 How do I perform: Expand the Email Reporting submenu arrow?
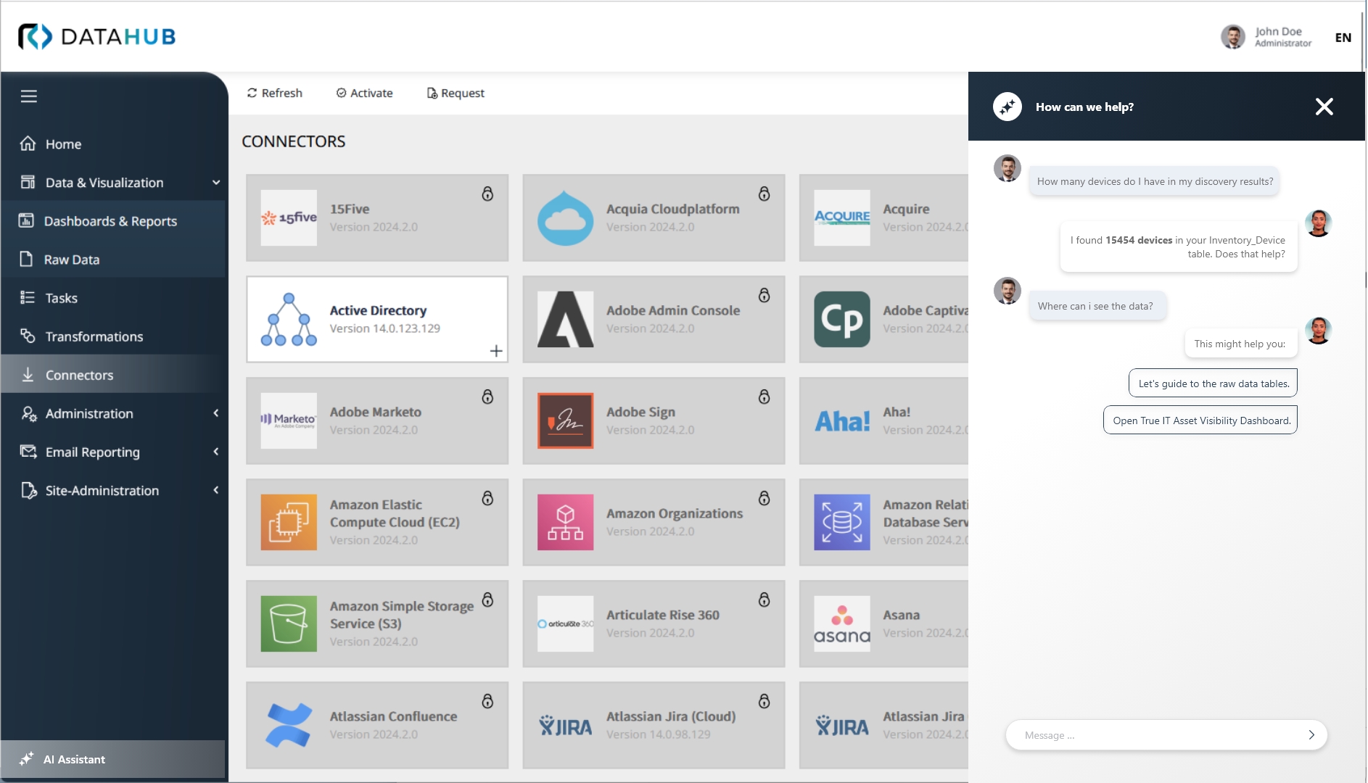[x=216, y=452]
